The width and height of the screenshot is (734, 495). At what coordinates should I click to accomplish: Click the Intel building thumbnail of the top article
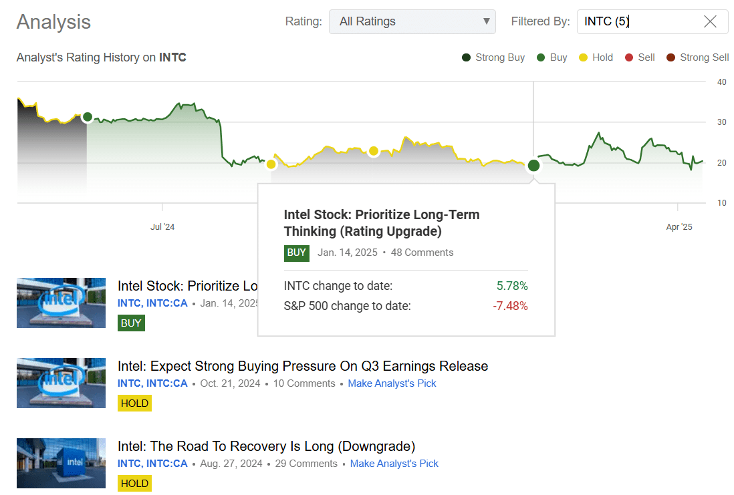(x=61, y=303)
